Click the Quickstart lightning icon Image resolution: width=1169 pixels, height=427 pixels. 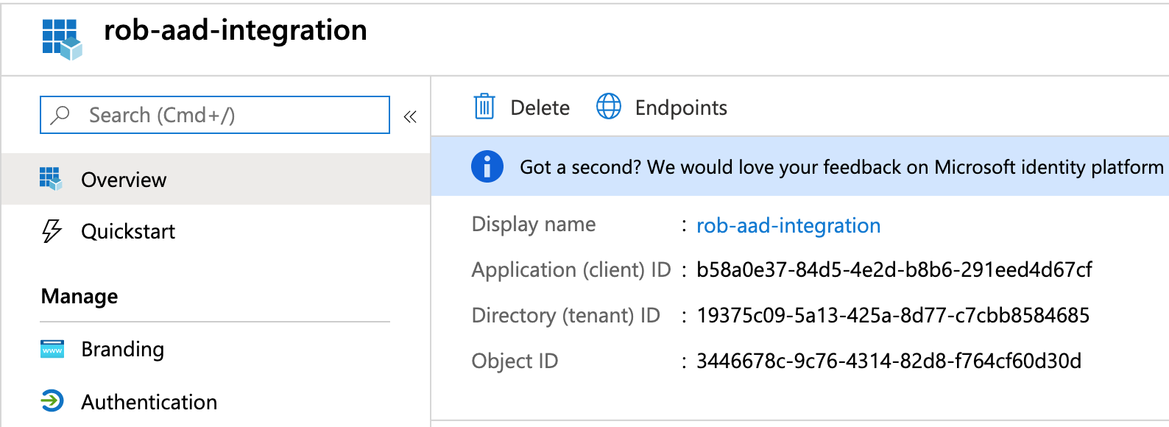point(52,230)
